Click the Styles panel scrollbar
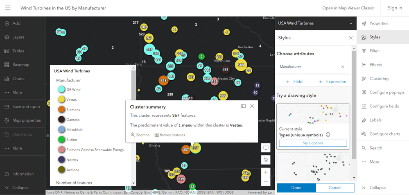This screenshot has height=195, width=409. [354, 105]
